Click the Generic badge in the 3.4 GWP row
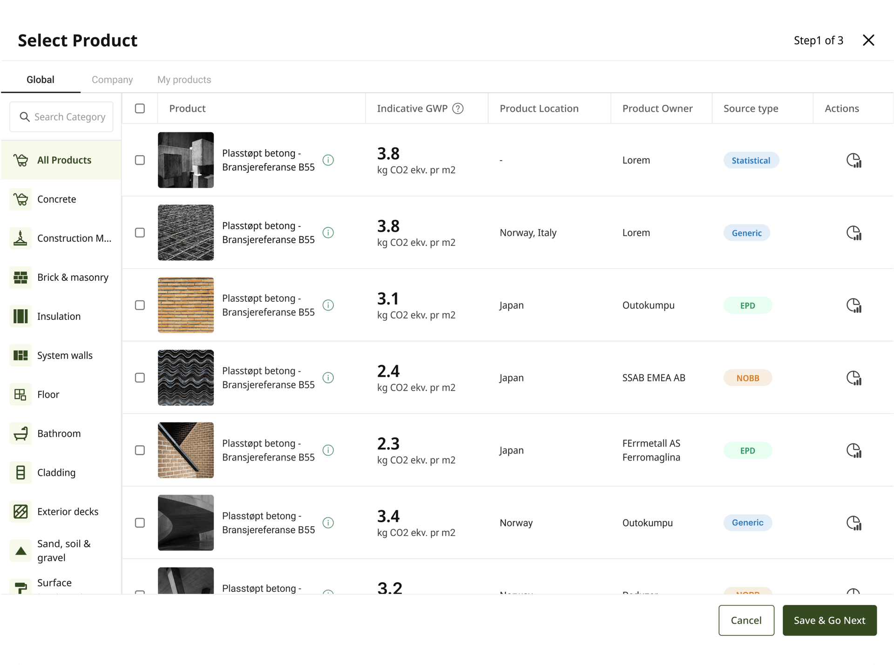Screen dimensions: 894x665 pos(747,523)
